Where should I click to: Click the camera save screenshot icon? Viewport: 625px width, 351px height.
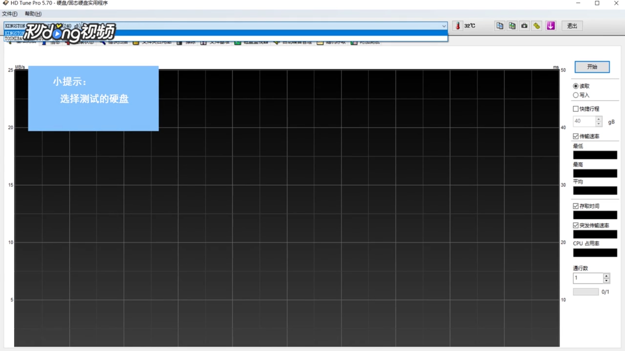click(x=524, y=26)
